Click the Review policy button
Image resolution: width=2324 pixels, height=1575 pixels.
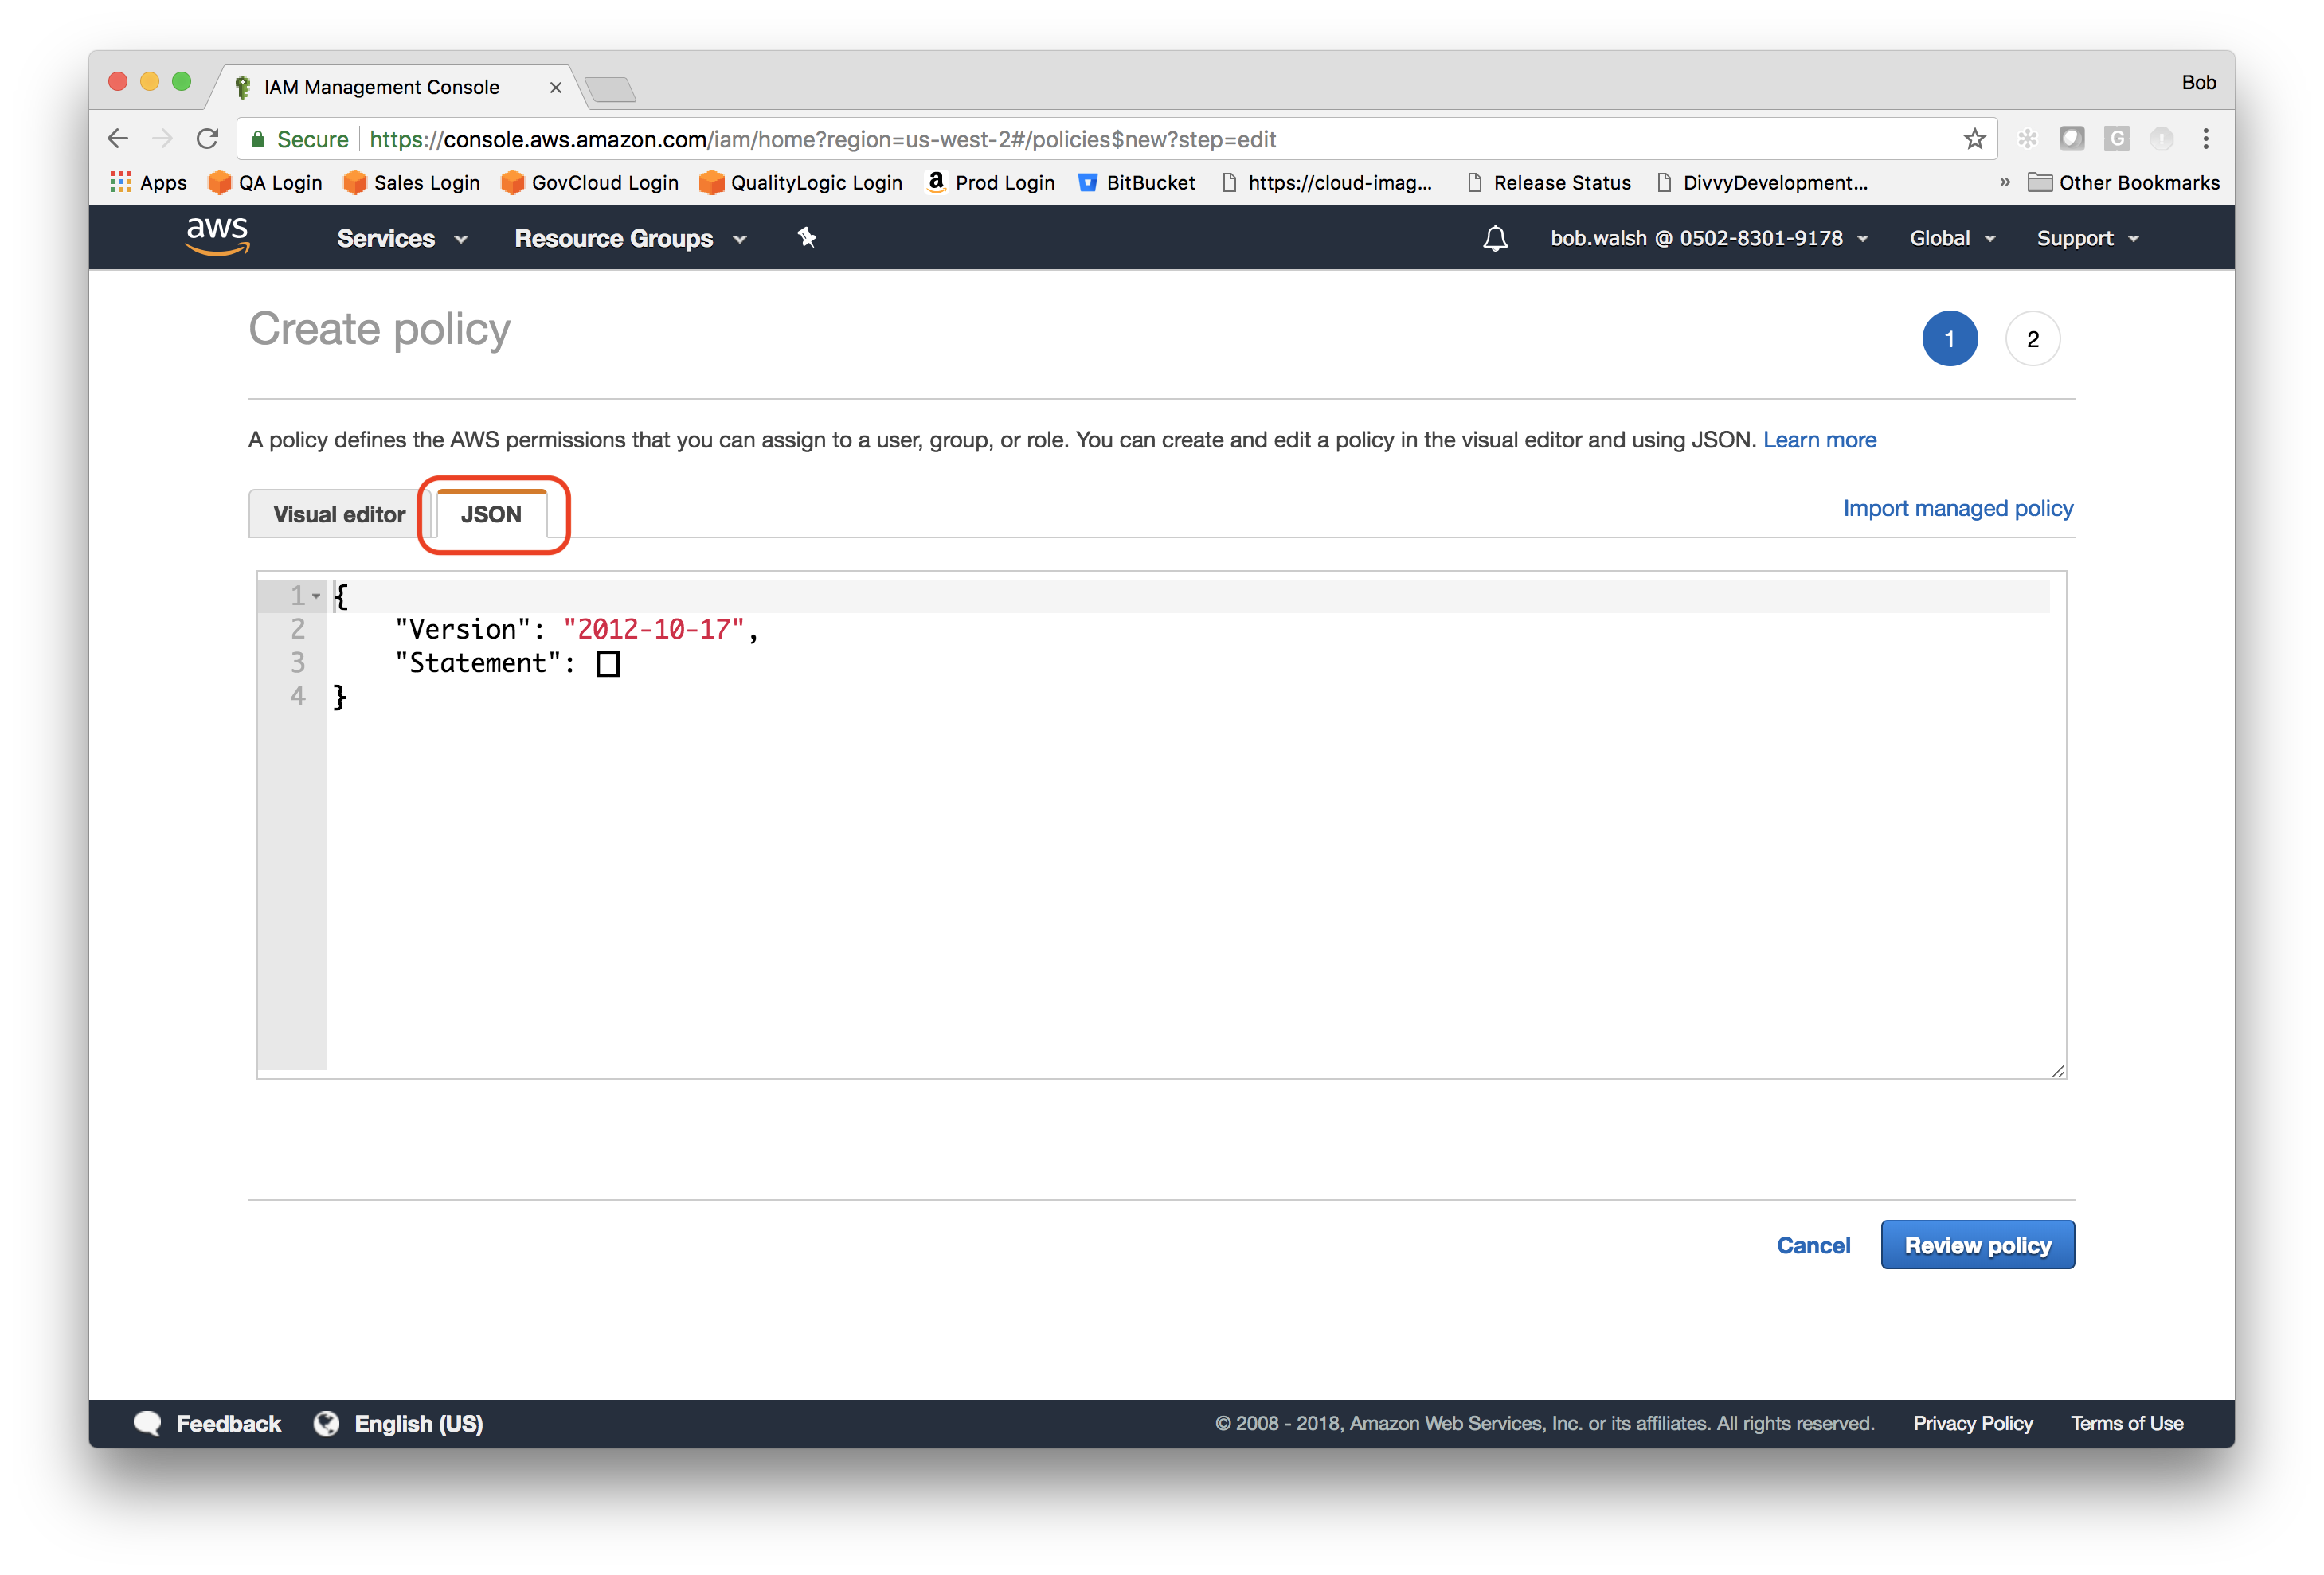click(1977, 1245)
